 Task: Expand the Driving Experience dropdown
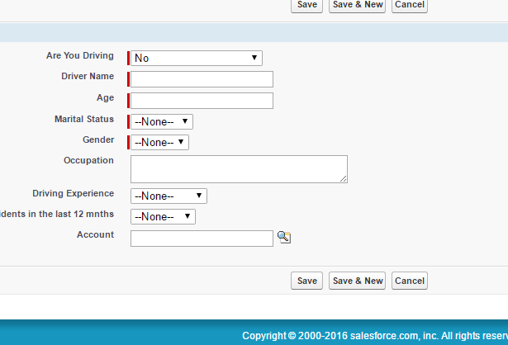[x=169, y=196]
